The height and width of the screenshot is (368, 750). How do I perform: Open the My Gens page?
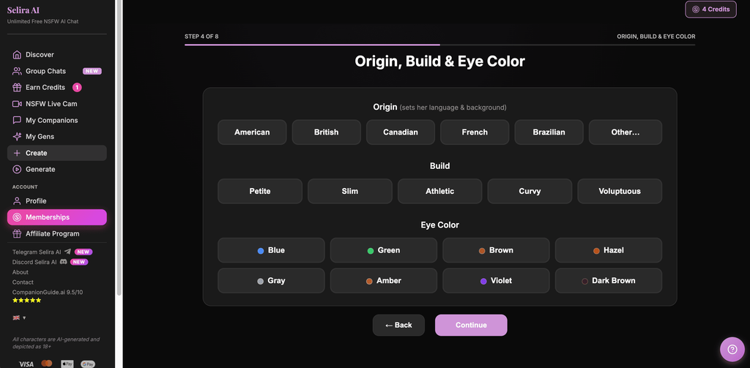[57, 137]
